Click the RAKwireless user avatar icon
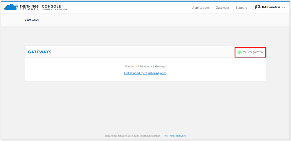Screen dimensions: 291x141 (257, 7)
